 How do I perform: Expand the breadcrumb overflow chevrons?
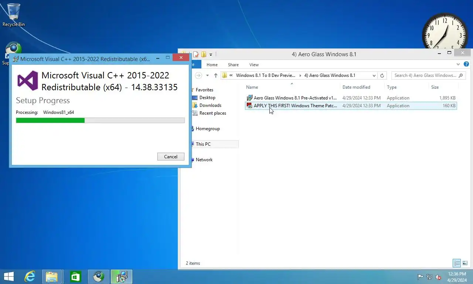(231, 75)
